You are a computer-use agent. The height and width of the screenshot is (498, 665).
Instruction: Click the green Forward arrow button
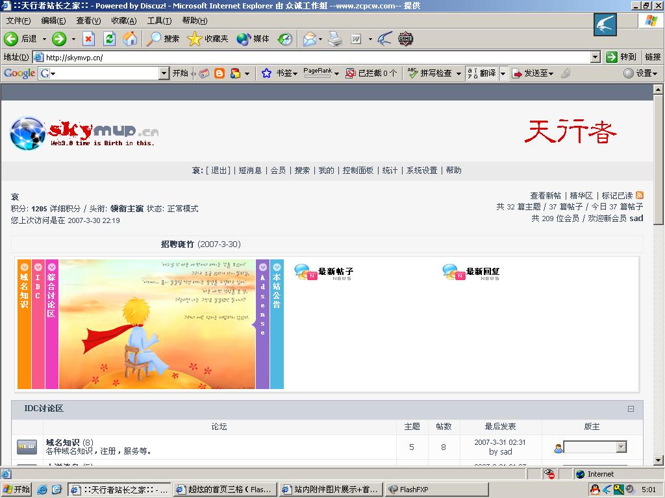(59, 39)
